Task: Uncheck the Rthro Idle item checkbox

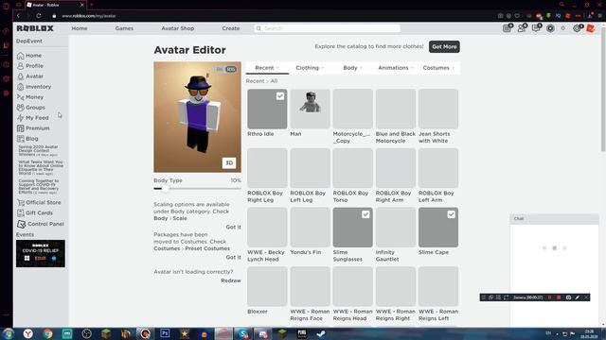Action: coord(280,96)
